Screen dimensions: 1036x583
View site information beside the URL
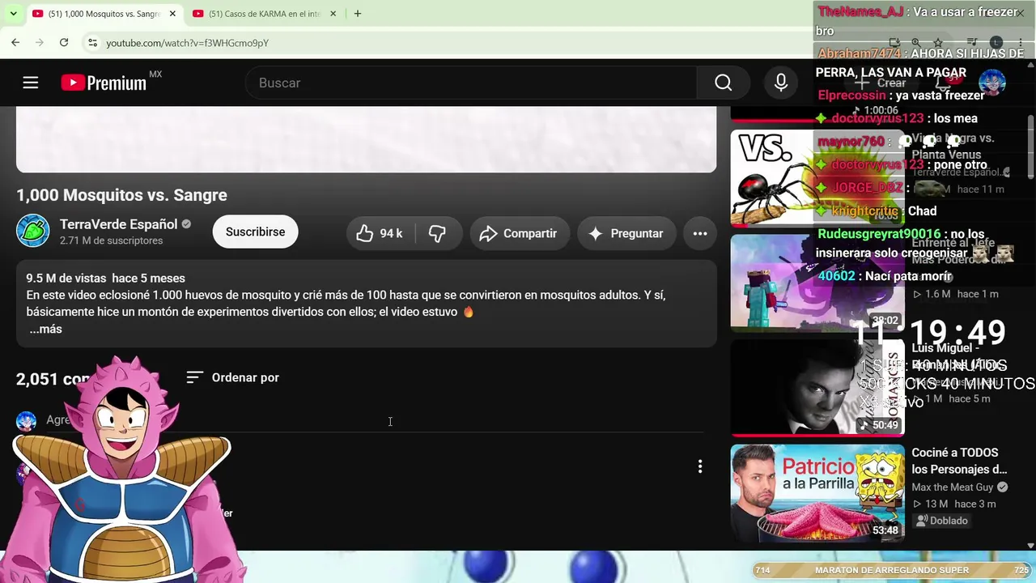click(92, 42)
